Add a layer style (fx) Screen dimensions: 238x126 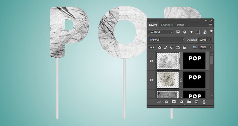[166, 102]
